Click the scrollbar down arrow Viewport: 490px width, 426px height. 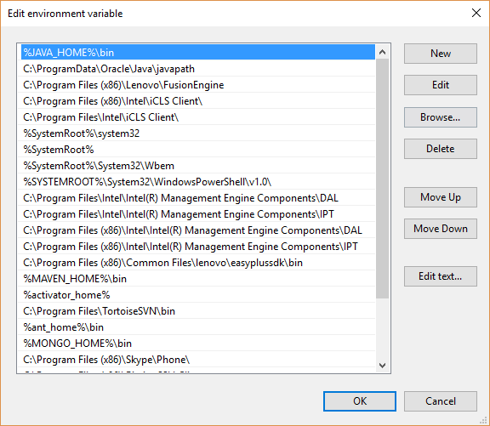[382, 365]
